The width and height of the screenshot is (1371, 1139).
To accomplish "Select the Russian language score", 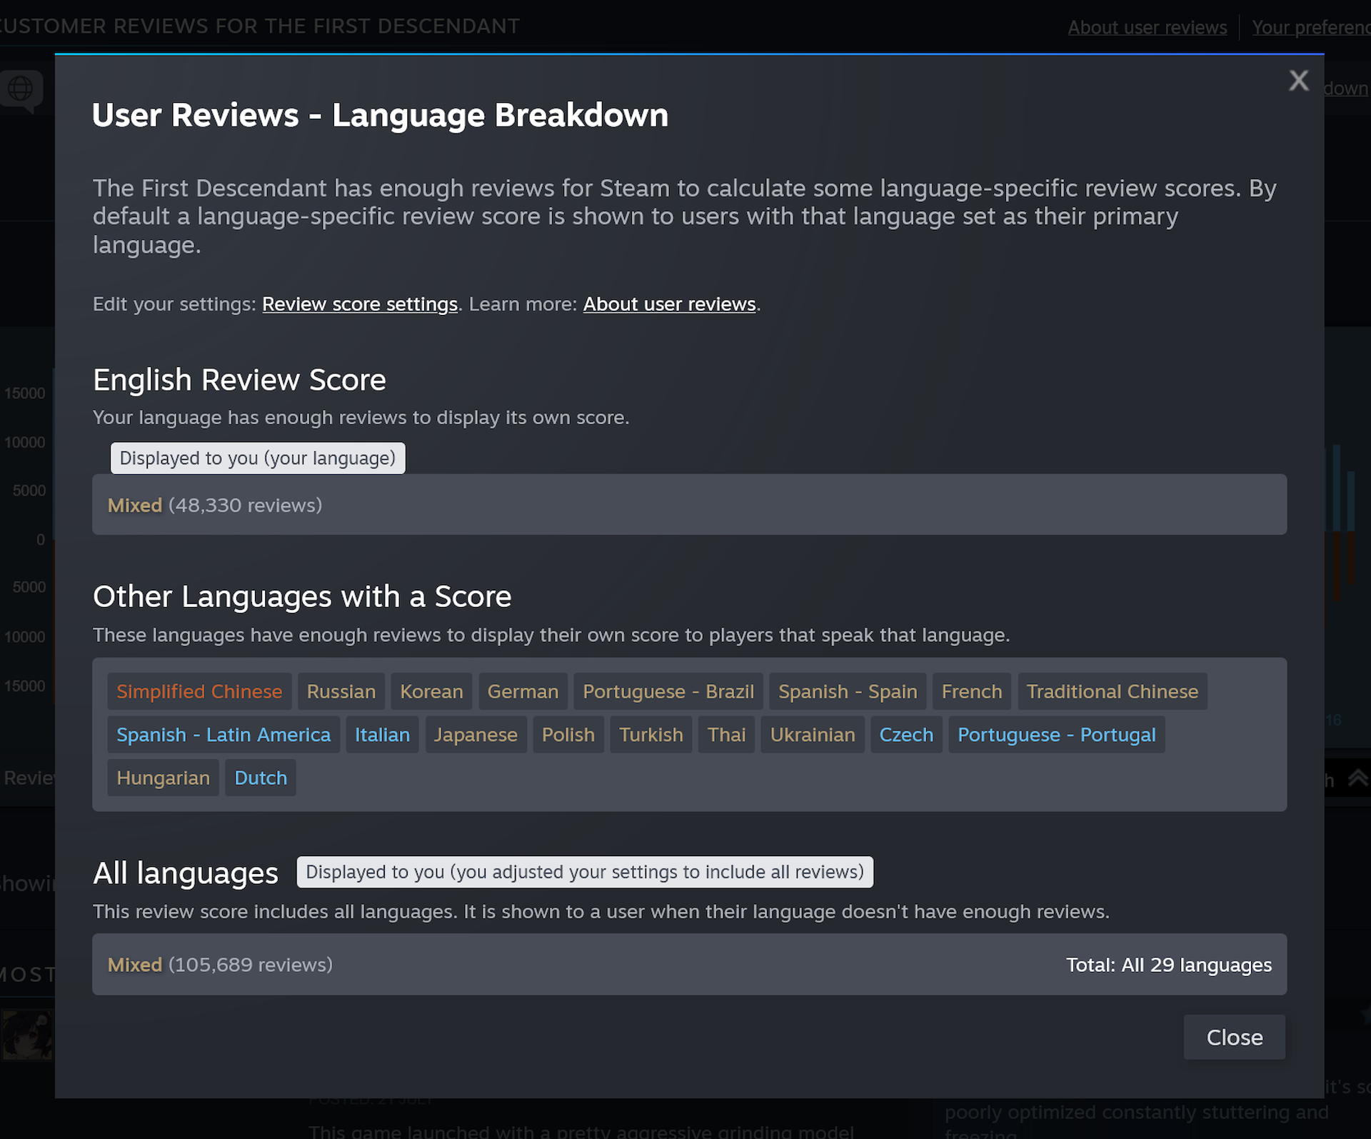I will (x=341, y=691).
